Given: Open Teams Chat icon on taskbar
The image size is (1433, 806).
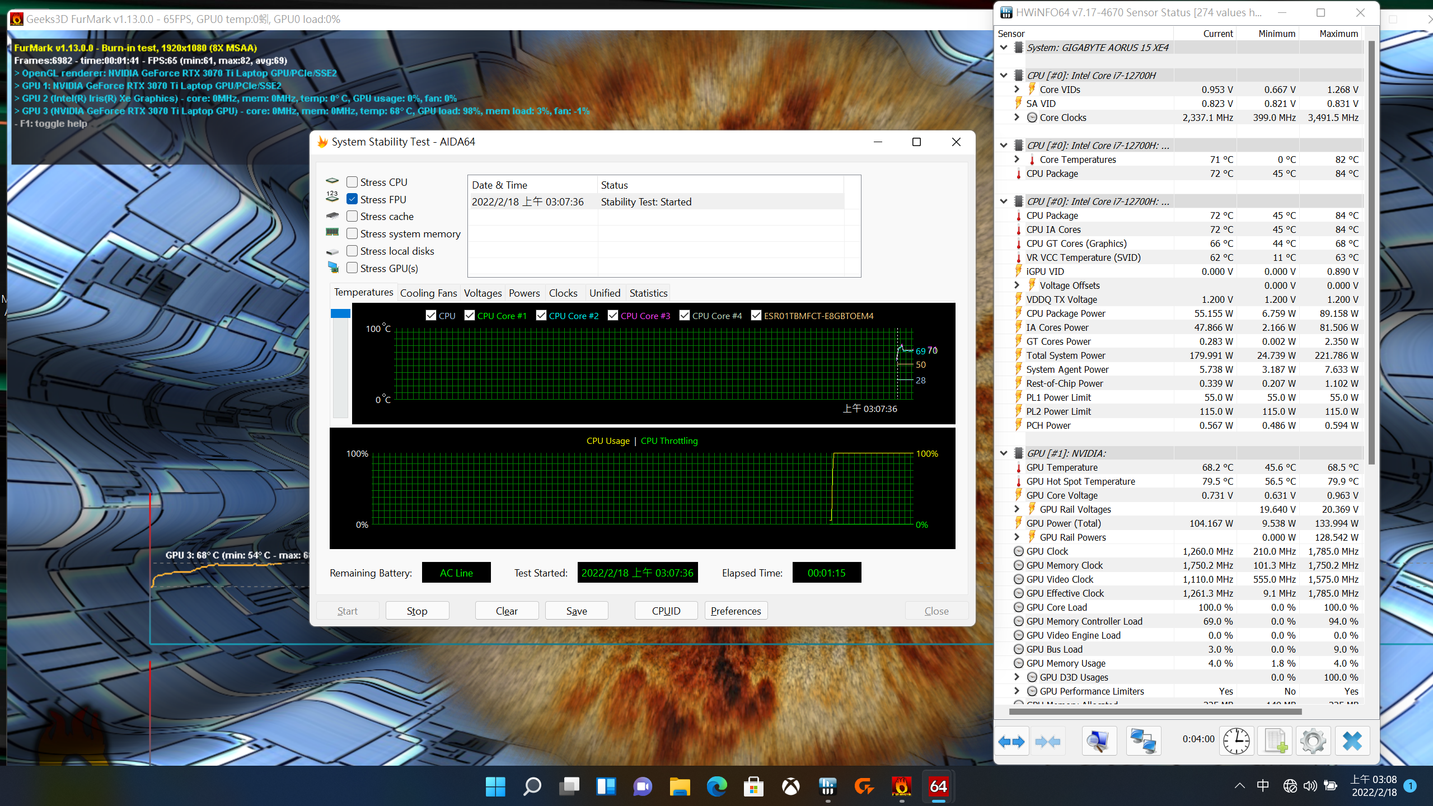Looking at the screenshot, I should (x=643, y=786).
